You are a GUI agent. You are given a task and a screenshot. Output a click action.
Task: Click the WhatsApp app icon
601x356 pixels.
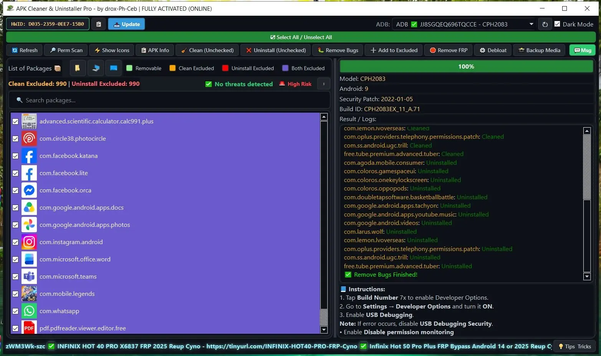29,311
